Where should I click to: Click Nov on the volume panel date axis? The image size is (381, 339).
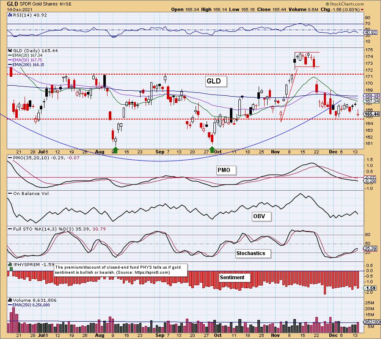click(275, 335)
